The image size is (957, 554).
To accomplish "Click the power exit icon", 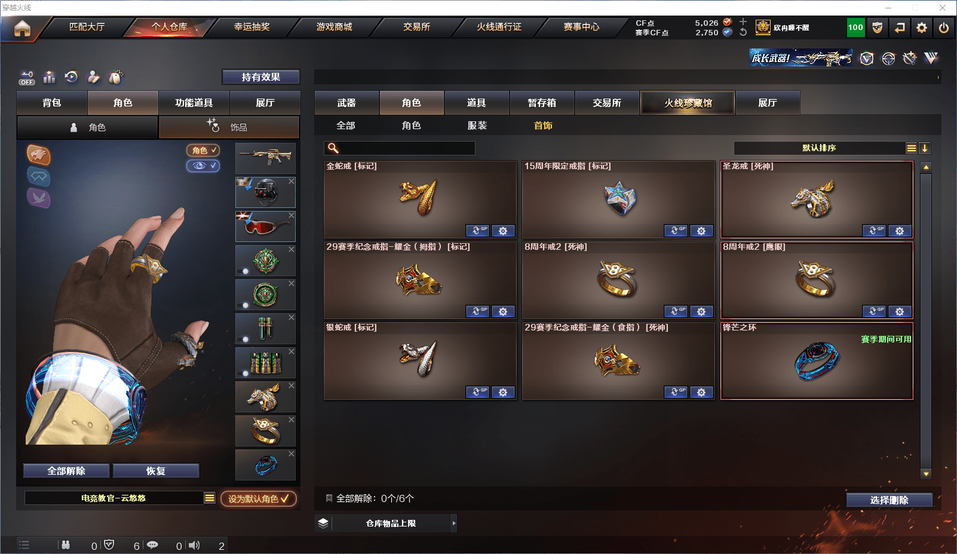I will pos(944,27).
